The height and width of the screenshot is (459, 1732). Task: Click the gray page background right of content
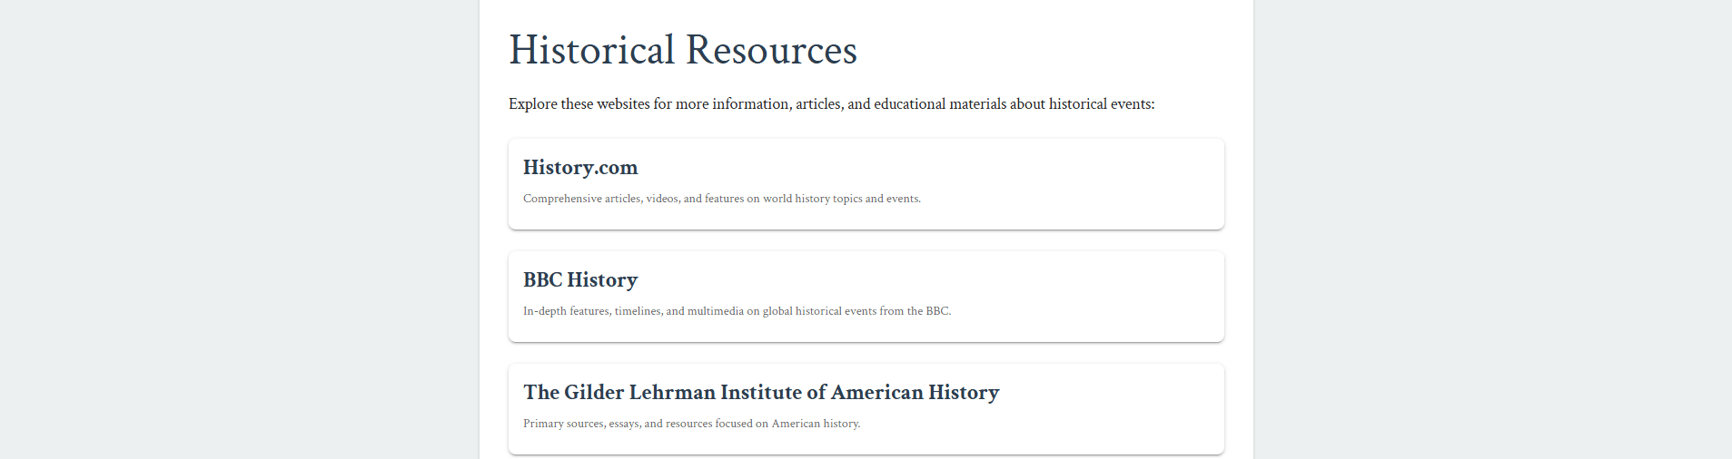point(1490,227)
